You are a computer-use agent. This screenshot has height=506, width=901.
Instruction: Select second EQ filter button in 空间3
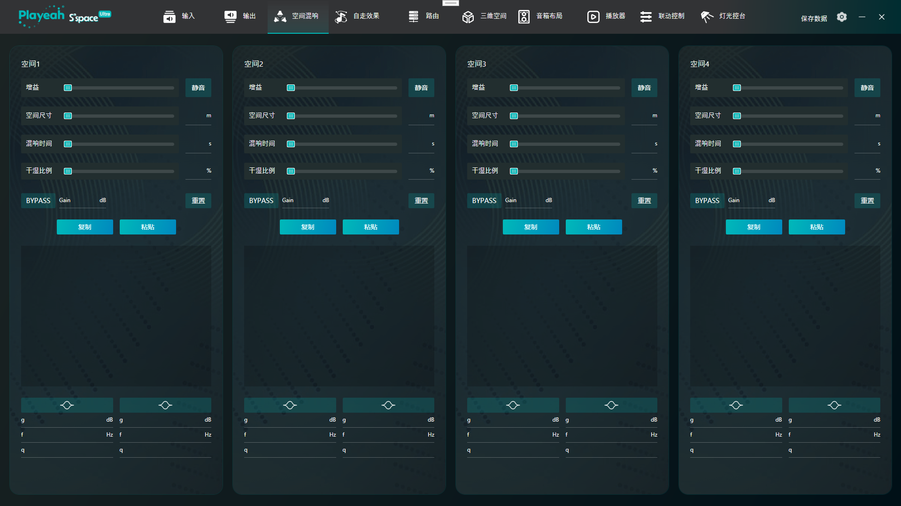[611, 405]
